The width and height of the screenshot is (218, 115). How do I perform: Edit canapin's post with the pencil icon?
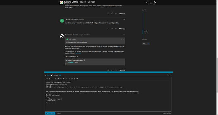click(x=112, y=70)
